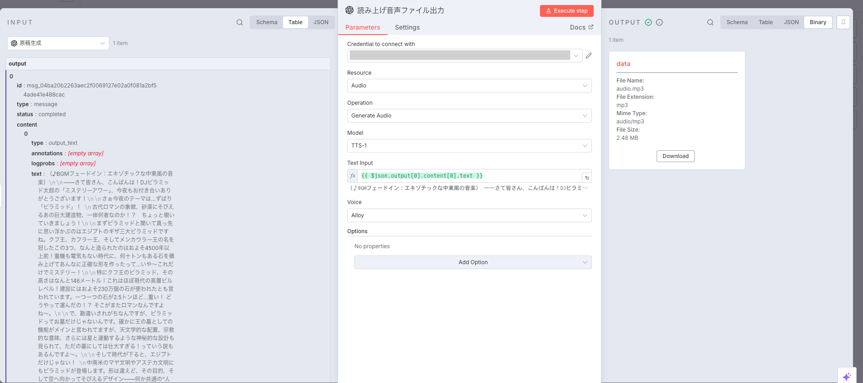
Task: Open the expression editor for Text Input
Action: (x=587, y=178)
